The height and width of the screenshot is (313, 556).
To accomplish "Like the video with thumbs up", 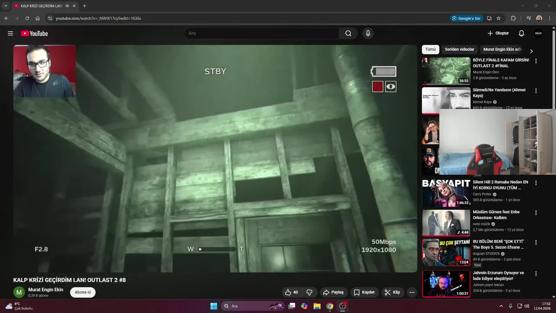I will (x=291, y=293).
